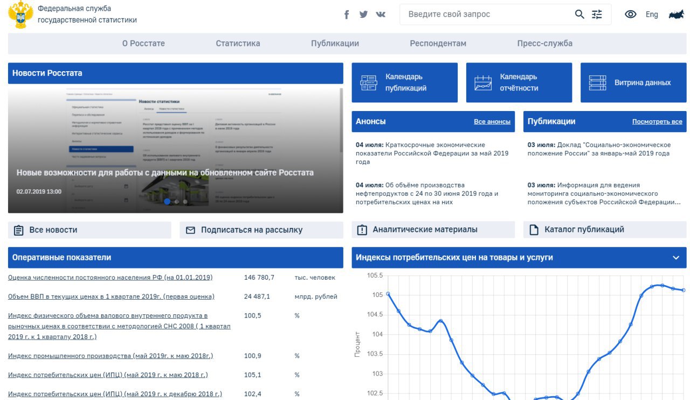Open Аналитические материалы
This screenshot has height=400, width=690.
433,230
